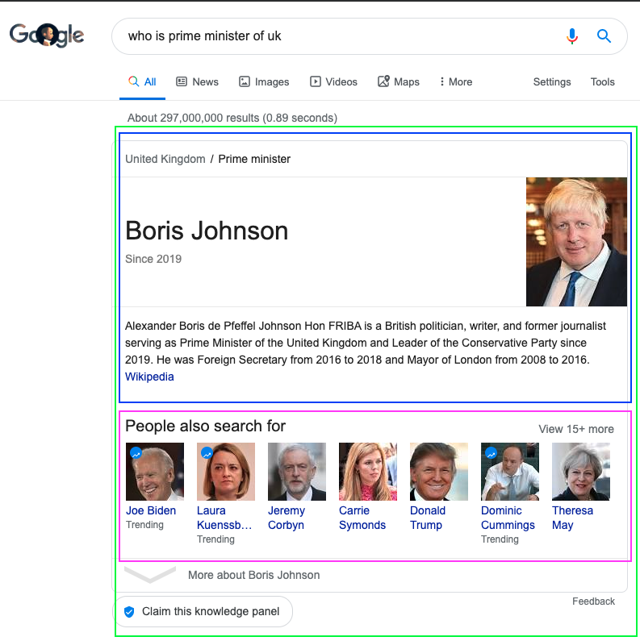
Task: Switch to the Images tab
Action: 264,81
